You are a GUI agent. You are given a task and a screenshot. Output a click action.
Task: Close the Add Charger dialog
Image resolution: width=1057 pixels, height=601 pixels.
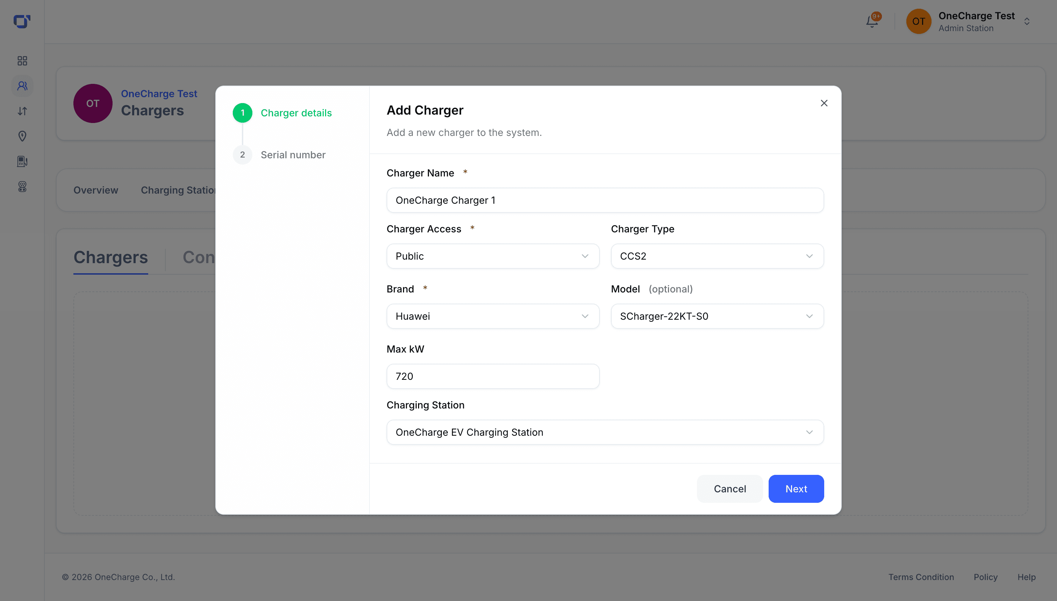click(x=824, y=103)
